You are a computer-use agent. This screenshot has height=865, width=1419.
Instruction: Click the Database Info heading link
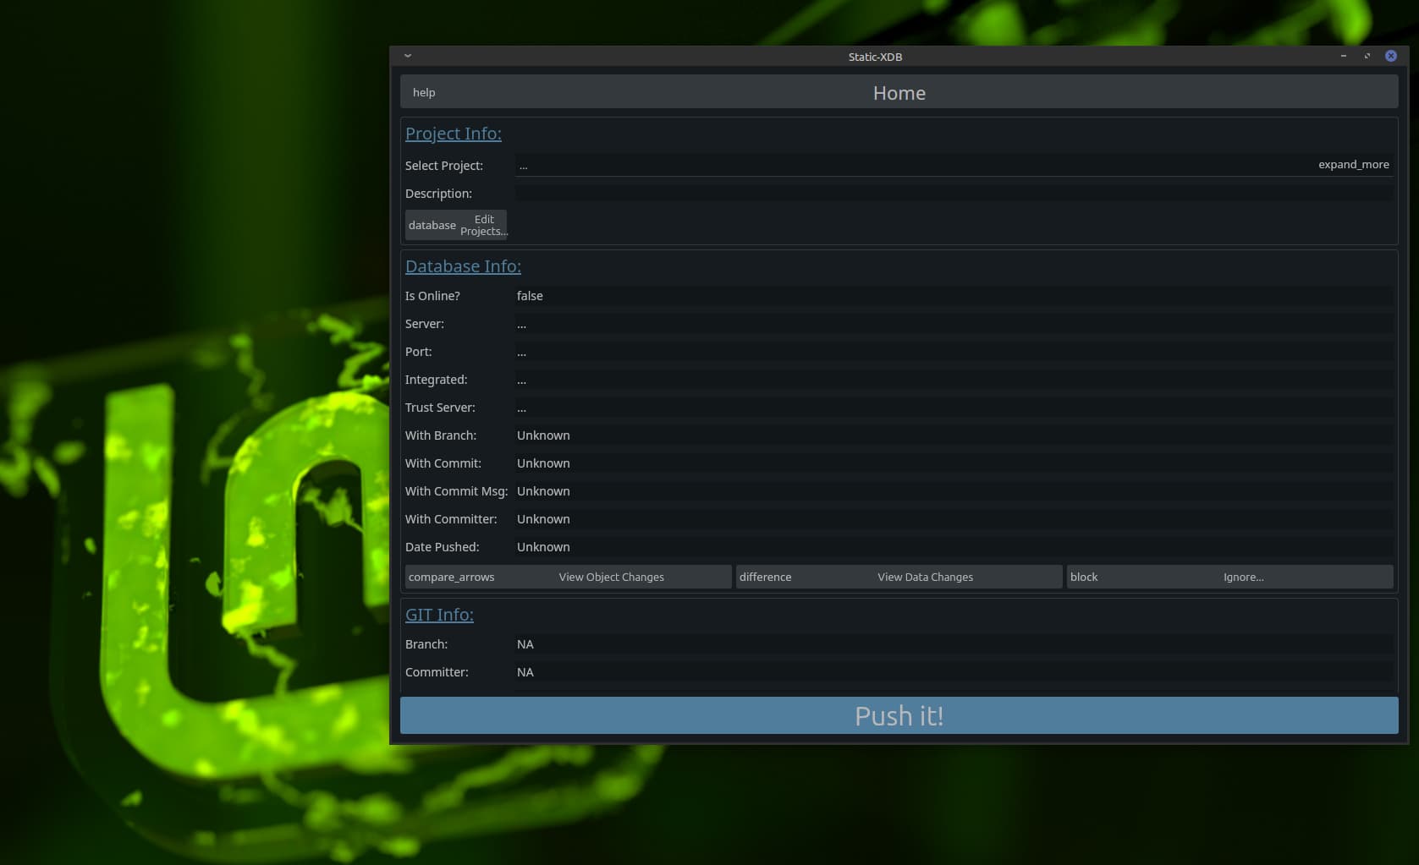pyautogui.click(x=463, y=266)
